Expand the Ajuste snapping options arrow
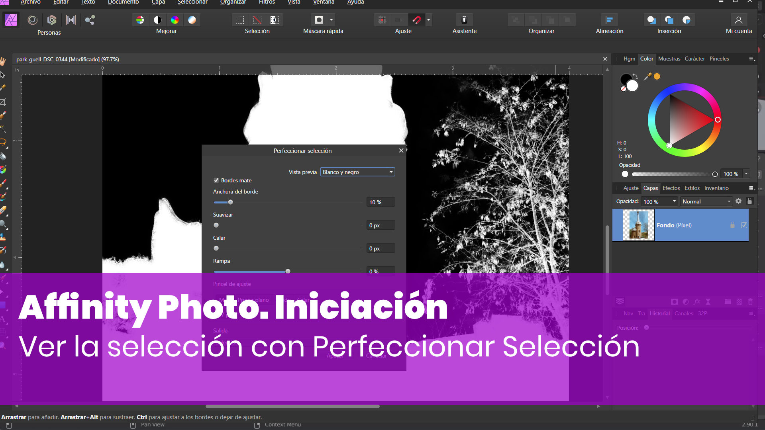Screen dimensions: 765x430 [x=428, y=20]
